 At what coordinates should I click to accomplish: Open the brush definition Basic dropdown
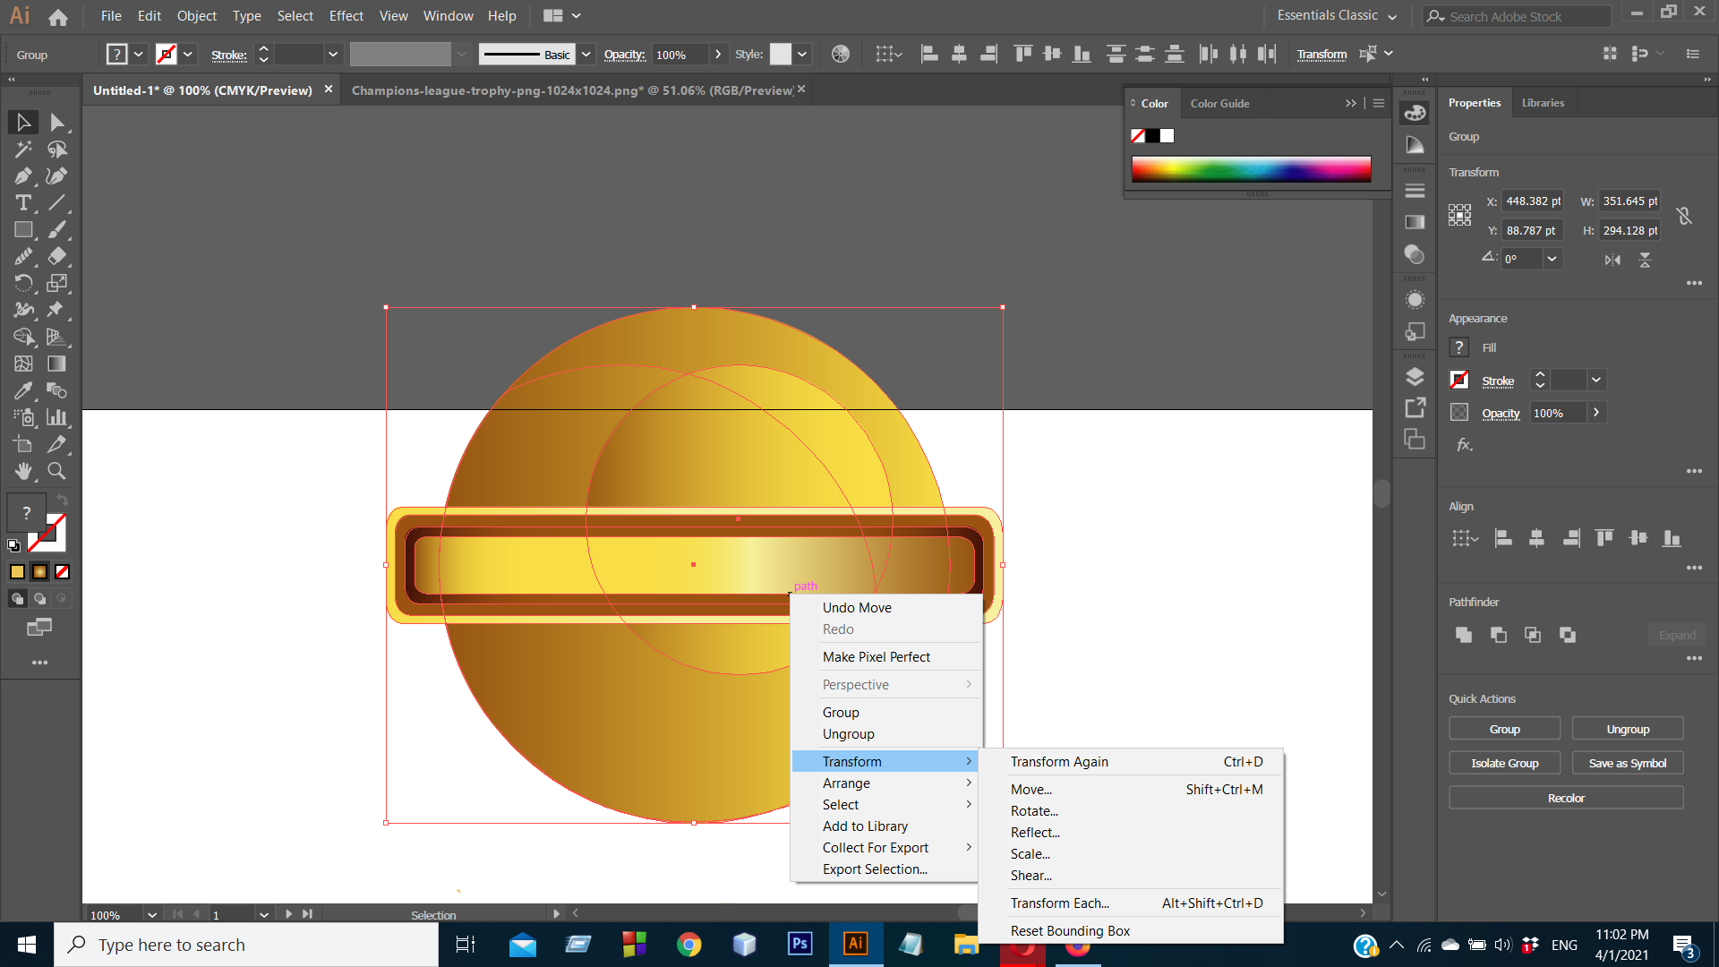(586, 55)
